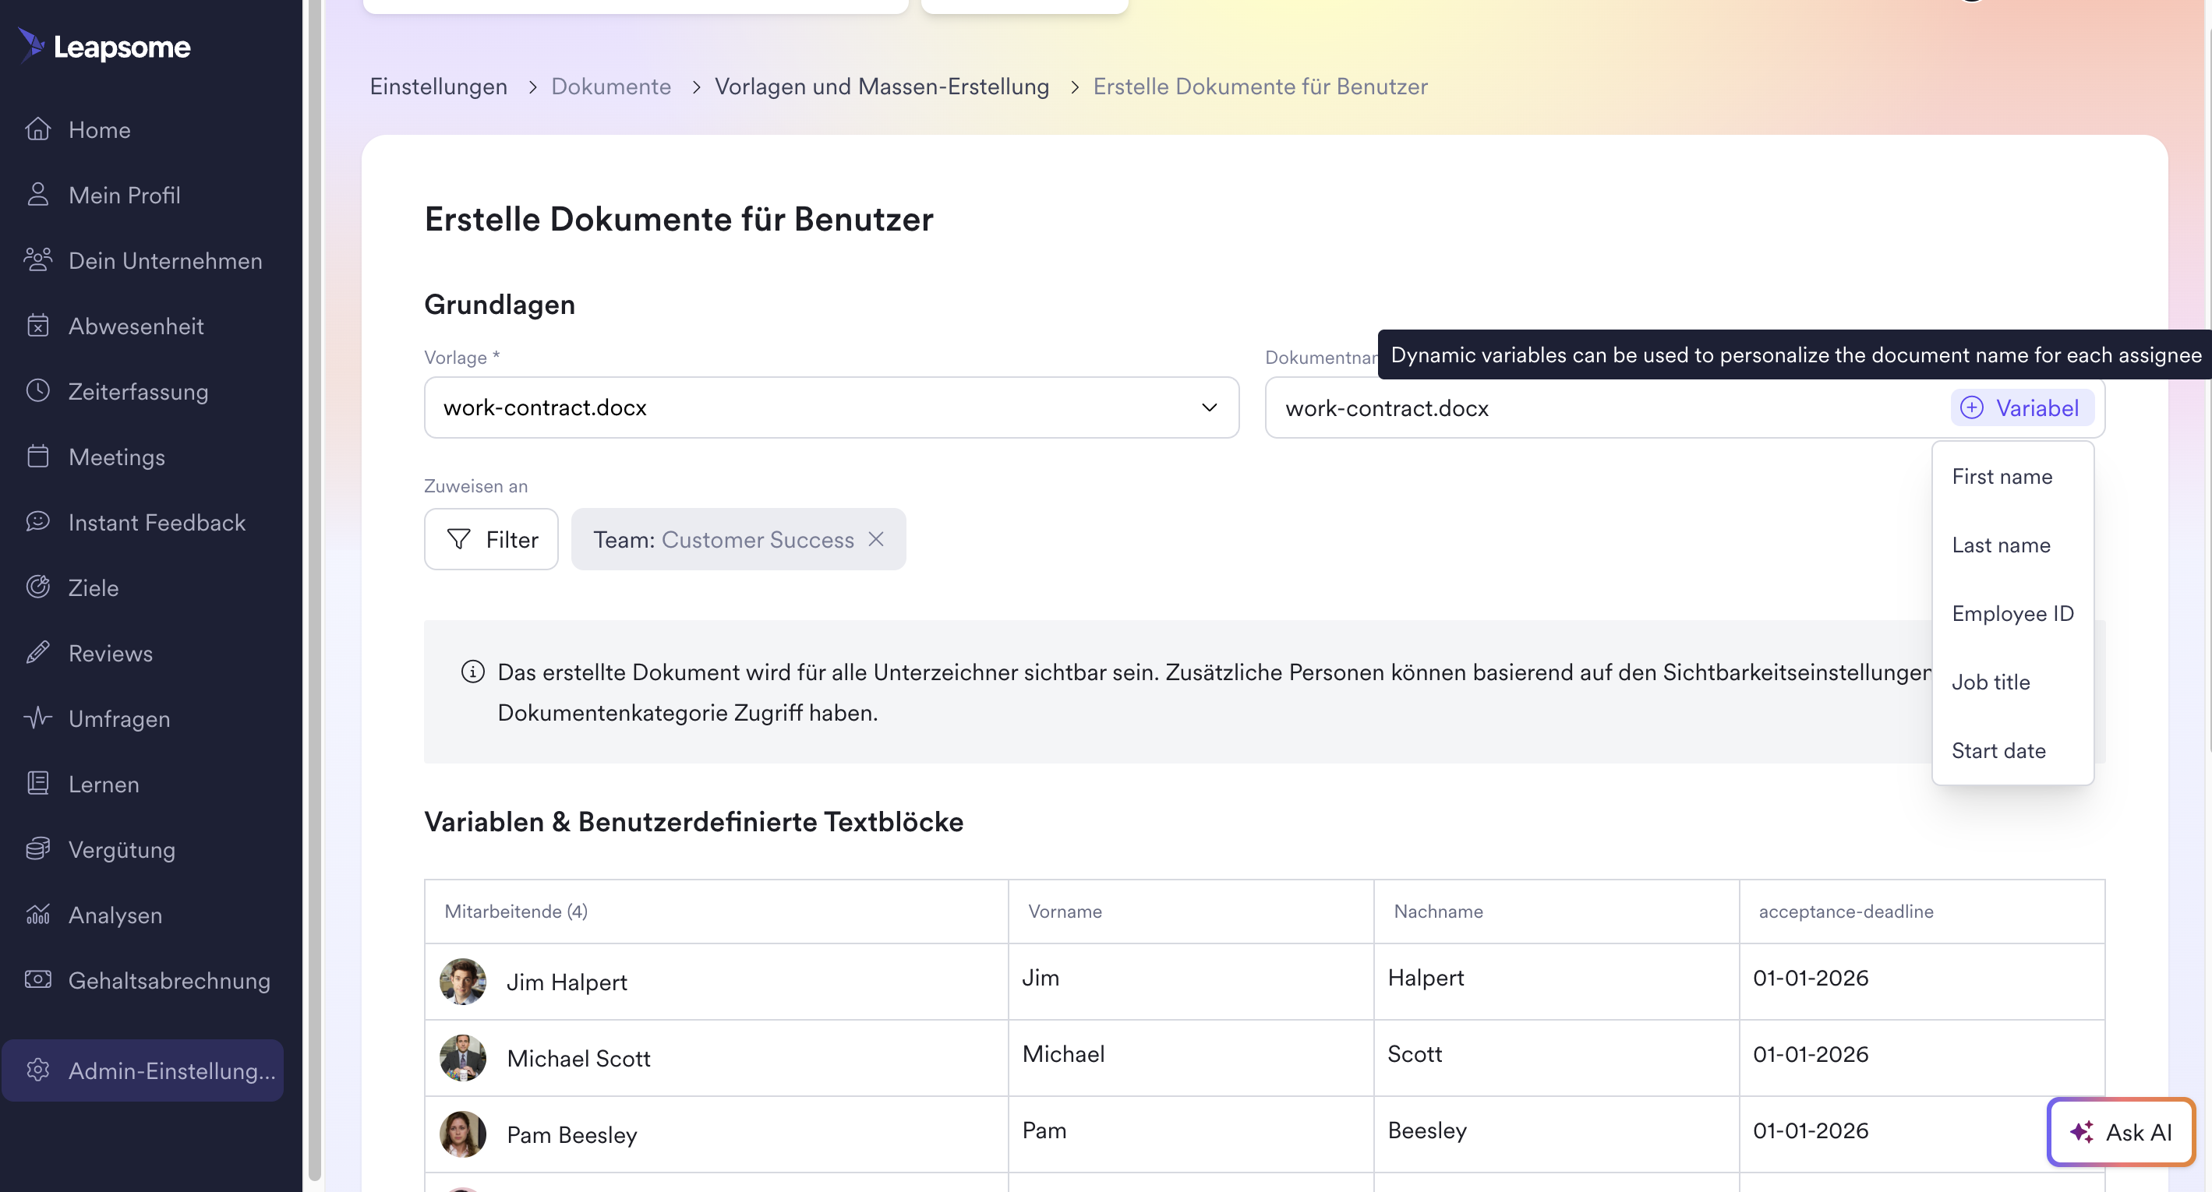Click the Umfragen pulse icon

click(x=37, y=718)
